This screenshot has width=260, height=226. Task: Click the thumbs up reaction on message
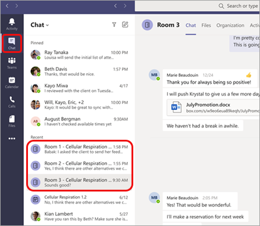[249, 75]
